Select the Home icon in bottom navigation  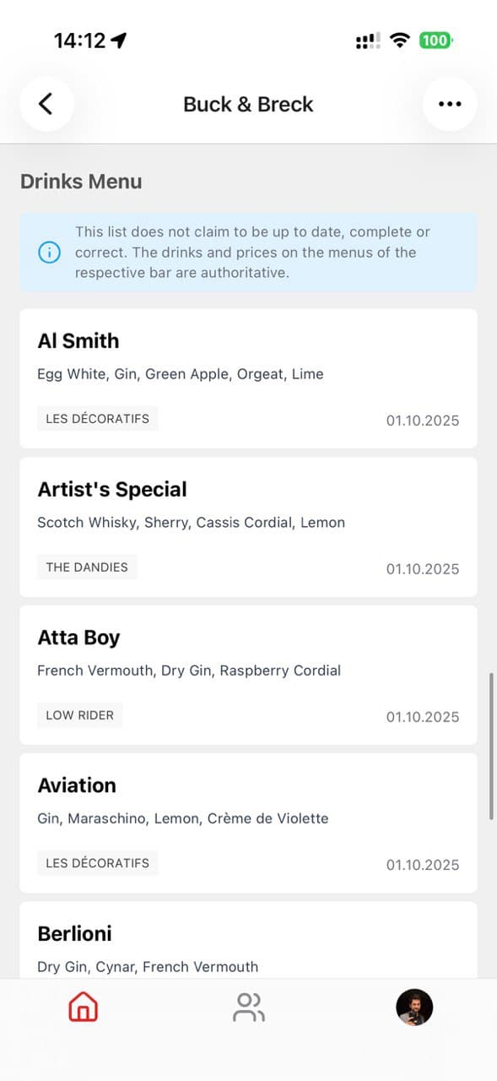click(x=82, y=1007)
